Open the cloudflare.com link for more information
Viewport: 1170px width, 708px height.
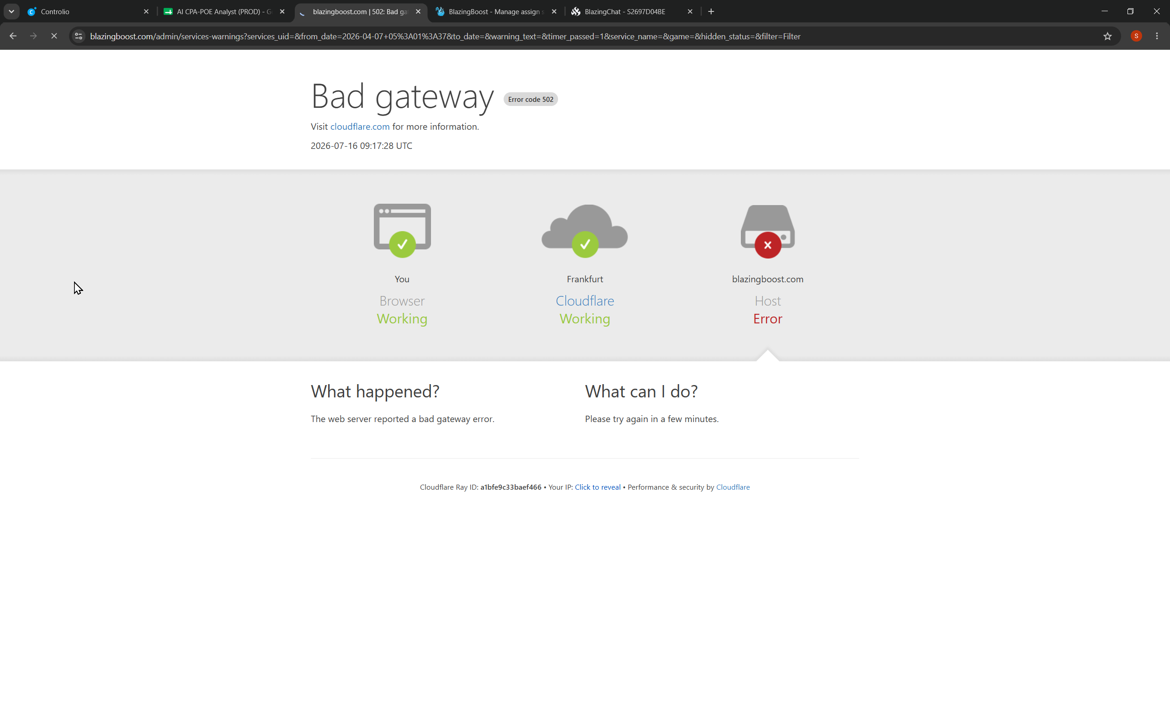coord(360,127)
